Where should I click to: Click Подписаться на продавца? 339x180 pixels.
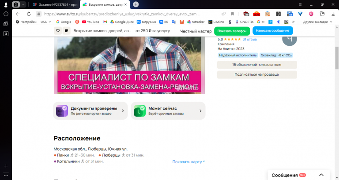pos(257,74)
